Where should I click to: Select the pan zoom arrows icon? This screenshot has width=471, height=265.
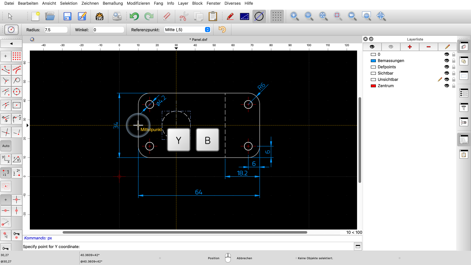(x=381, y=16)
